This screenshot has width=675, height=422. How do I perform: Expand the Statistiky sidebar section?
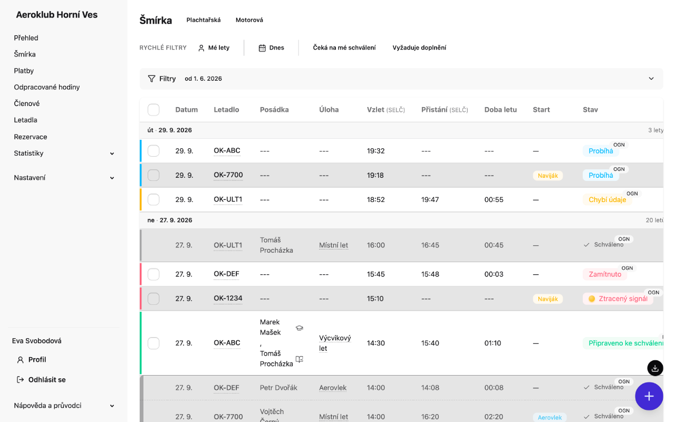[x=64, y=154]
